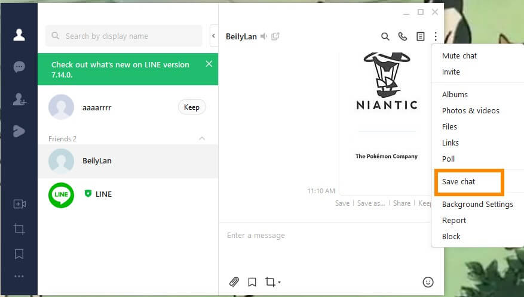Image resolution: width=524 pixels, height=297 pixels.
Task: Open the Notes icon in chat header
Action: tap(421, 36)
